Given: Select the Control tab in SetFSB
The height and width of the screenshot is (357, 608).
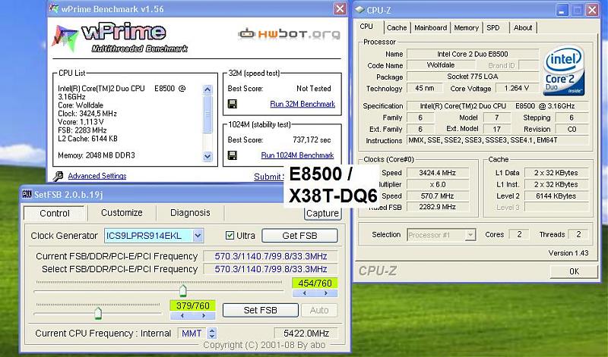Looking at the screenshot, I should coord(55,213).
